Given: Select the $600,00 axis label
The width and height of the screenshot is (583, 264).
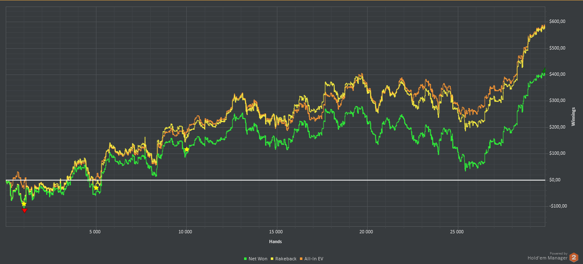Looking at the screenshot, I should point(557,22).
